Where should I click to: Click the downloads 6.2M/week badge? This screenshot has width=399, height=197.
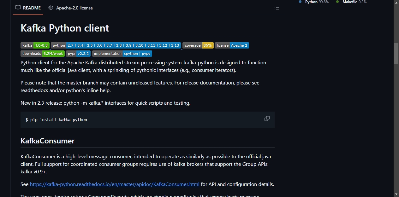(43, 54)
